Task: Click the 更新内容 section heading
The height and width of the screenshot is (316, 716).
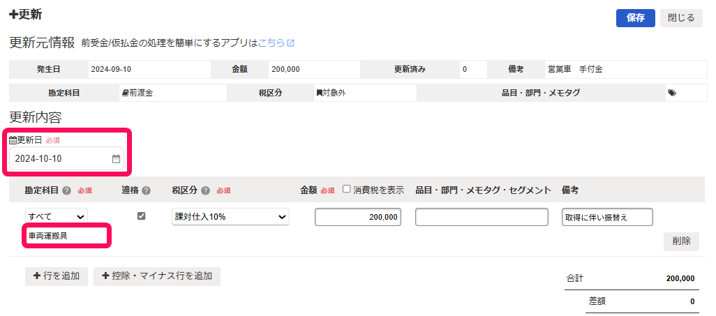Action: click(35, 117)
